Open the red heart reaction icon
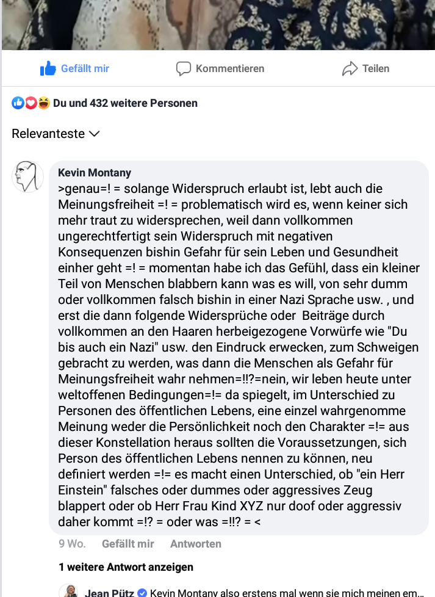Viewport: 435px width, 597px height. point(31,103)
